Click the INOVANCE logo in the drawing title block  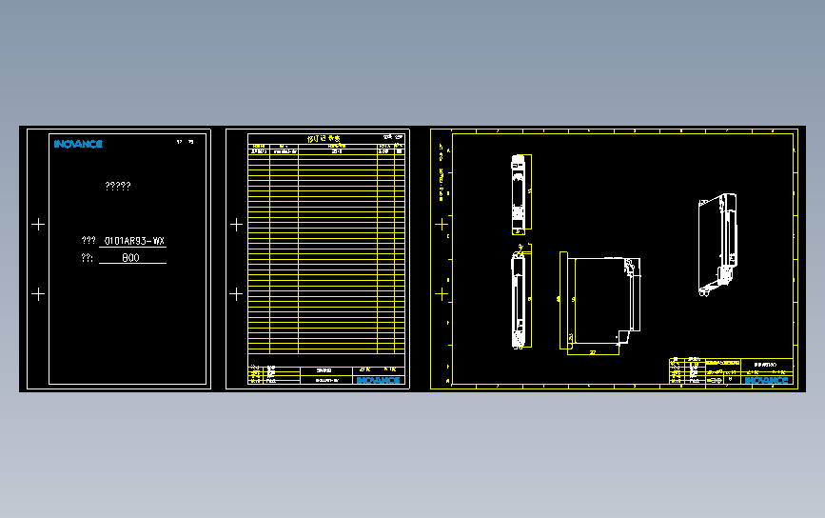(x=766, y=380)
